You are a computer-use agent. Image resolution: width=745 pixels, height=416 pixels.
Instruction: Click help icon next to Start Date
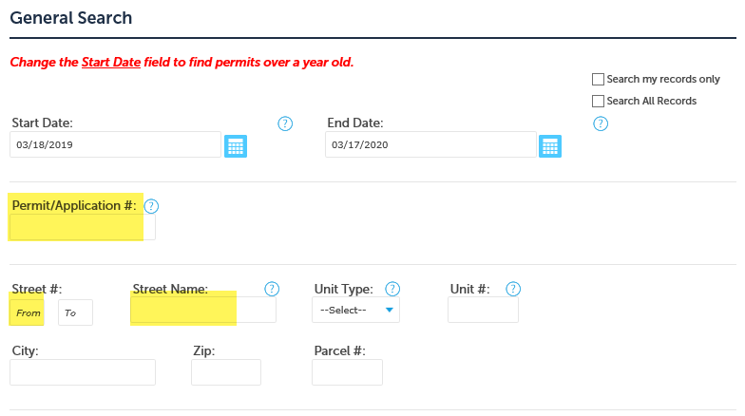[x=285, y=123]
